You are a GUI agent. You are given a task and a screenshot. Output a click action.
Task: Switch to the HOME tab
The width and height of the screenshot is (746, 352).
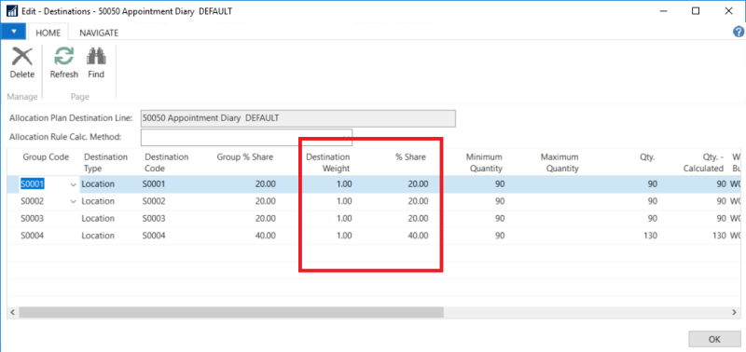(48, 33)
